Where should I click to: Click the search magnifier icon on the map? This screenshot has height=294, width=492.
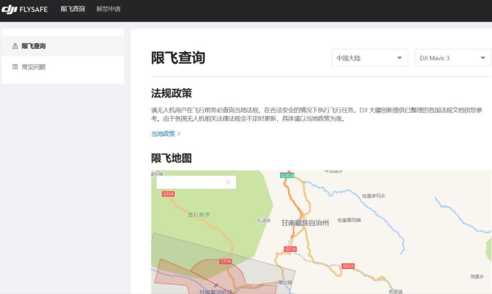(228, 182)
